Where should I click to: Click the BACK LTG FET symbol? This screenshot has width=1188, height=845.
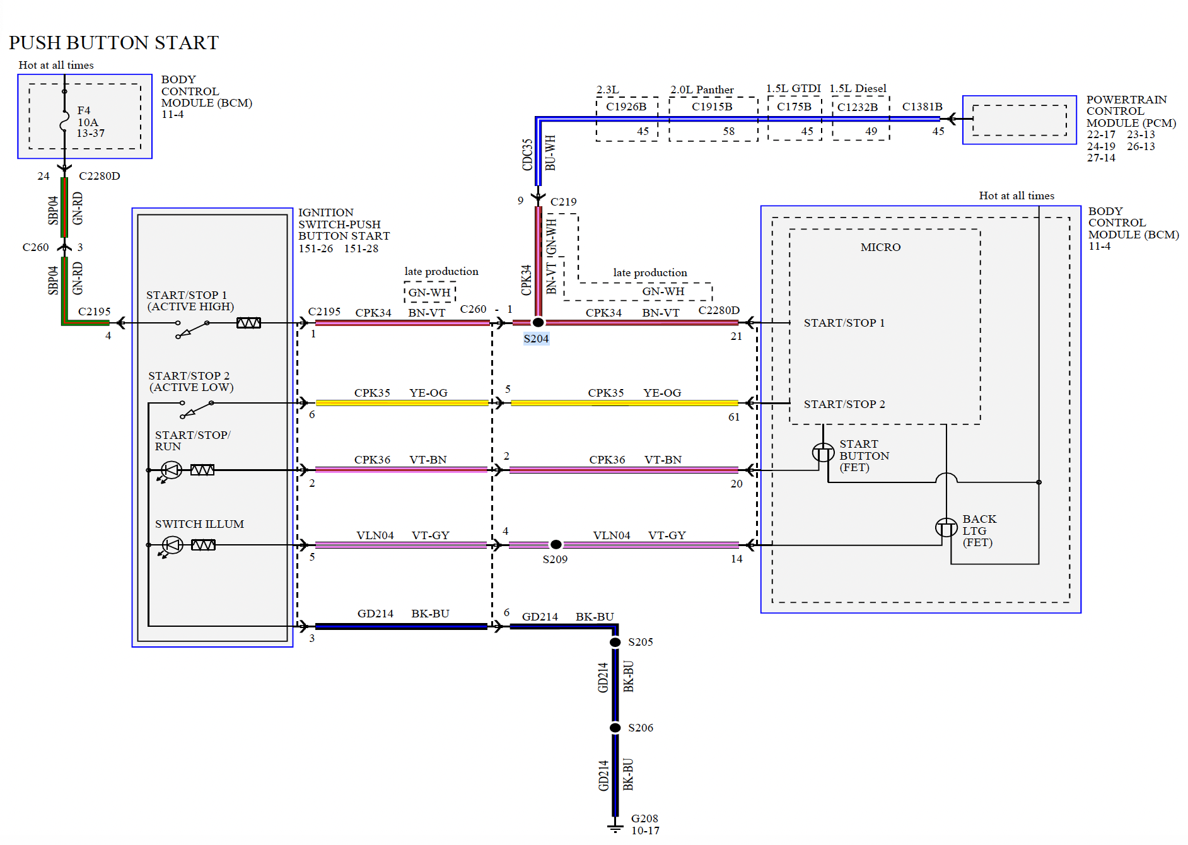946,527
